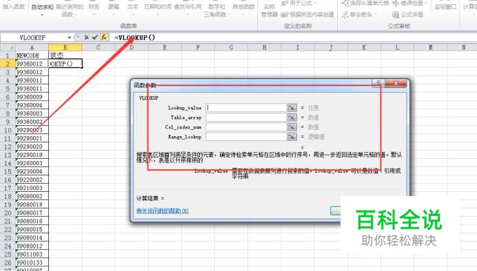
Task: Click 公式求值 in ribbon
Action: point(408,14)
